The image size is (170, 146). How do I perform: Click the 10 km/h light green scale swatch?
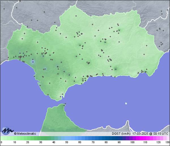point(14,138)
